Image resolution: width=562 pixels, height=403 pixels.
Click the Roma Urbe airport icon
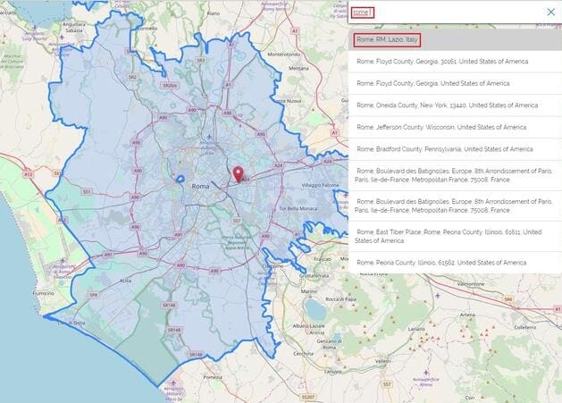click(x=209, y=139)
